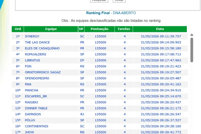Click the scrollbar up arrow
This screenshot has width=201, height=134.
coord(192,35)
